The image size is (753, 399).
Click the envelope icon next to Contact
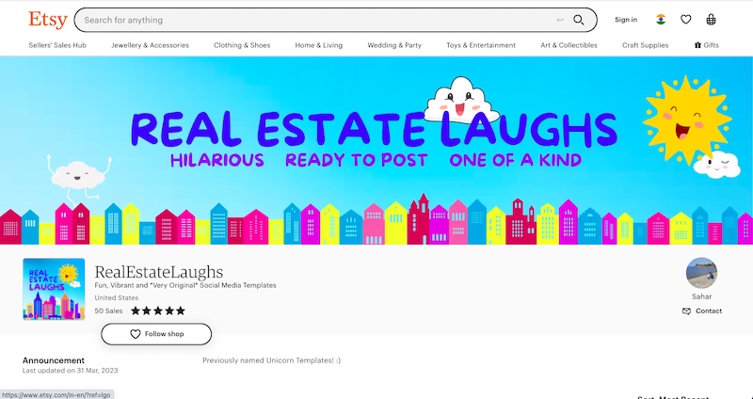[x=687, y=311]
